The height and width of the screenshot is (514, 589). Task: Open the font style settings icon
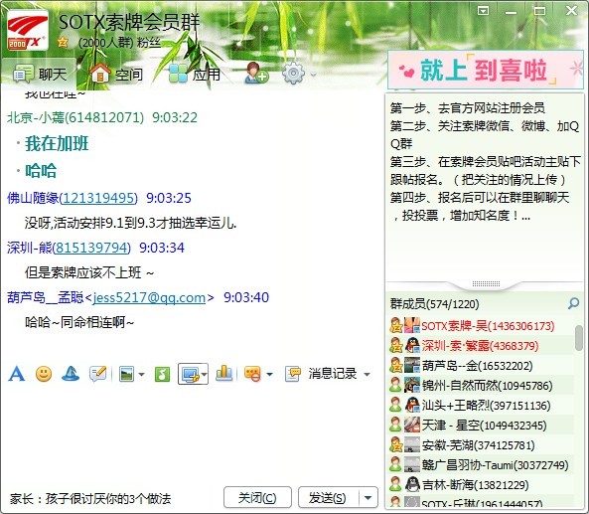17,374
